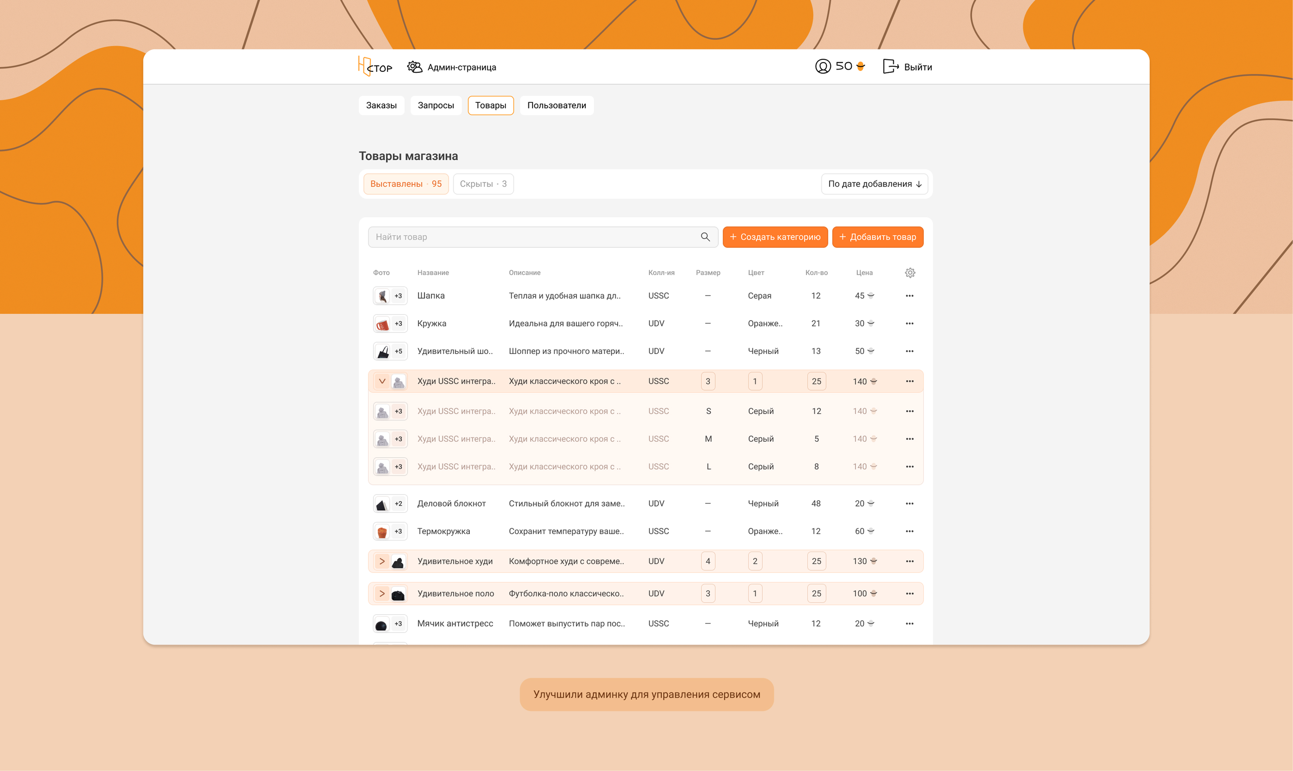Open three-dot menu for Шапка row
Screen dimensions: 1293x771
pyautogui.click(x=909, y=296)
